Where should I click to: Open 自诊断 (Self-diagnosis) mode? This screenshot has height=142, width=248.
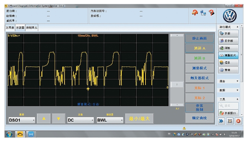229,41
